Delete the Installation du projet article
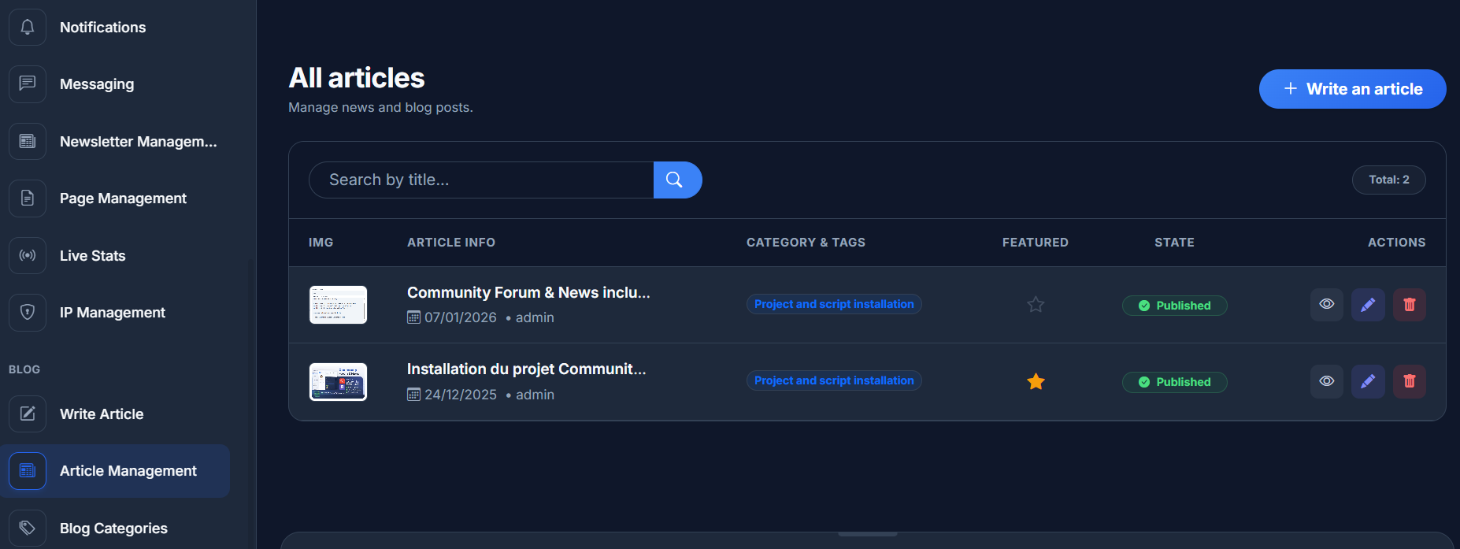 1410,381
